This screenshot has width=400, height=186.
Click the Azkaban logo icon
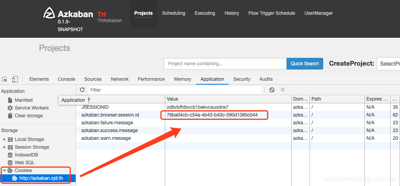click(x=49, y=13)
